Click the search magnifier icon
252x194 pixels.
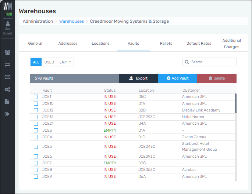click(187, 62)
